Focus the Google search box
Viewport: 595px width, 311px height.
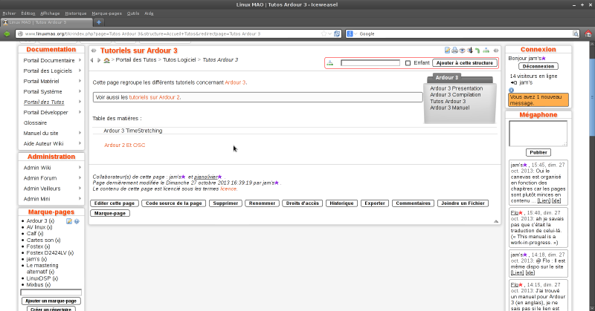pyautogui.click(x=466, y=33)
